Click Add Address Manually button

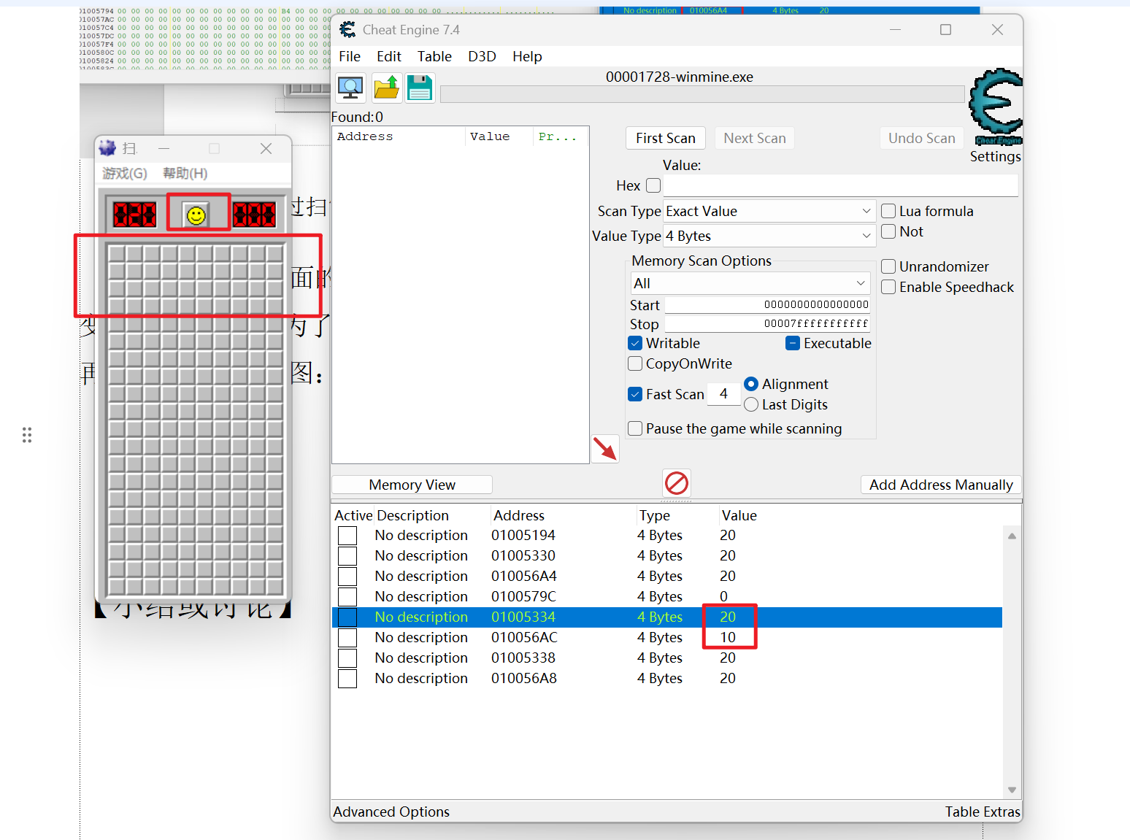[941, 485]
